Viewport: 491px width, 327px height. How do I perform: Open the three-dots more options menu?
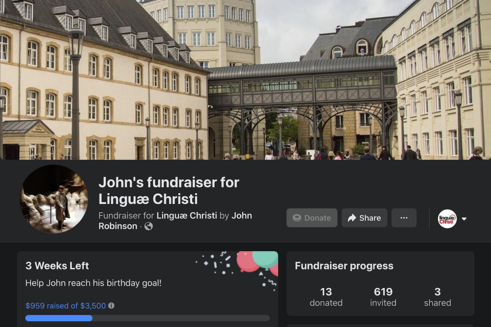pyautogui.click(x=404, y=218)
